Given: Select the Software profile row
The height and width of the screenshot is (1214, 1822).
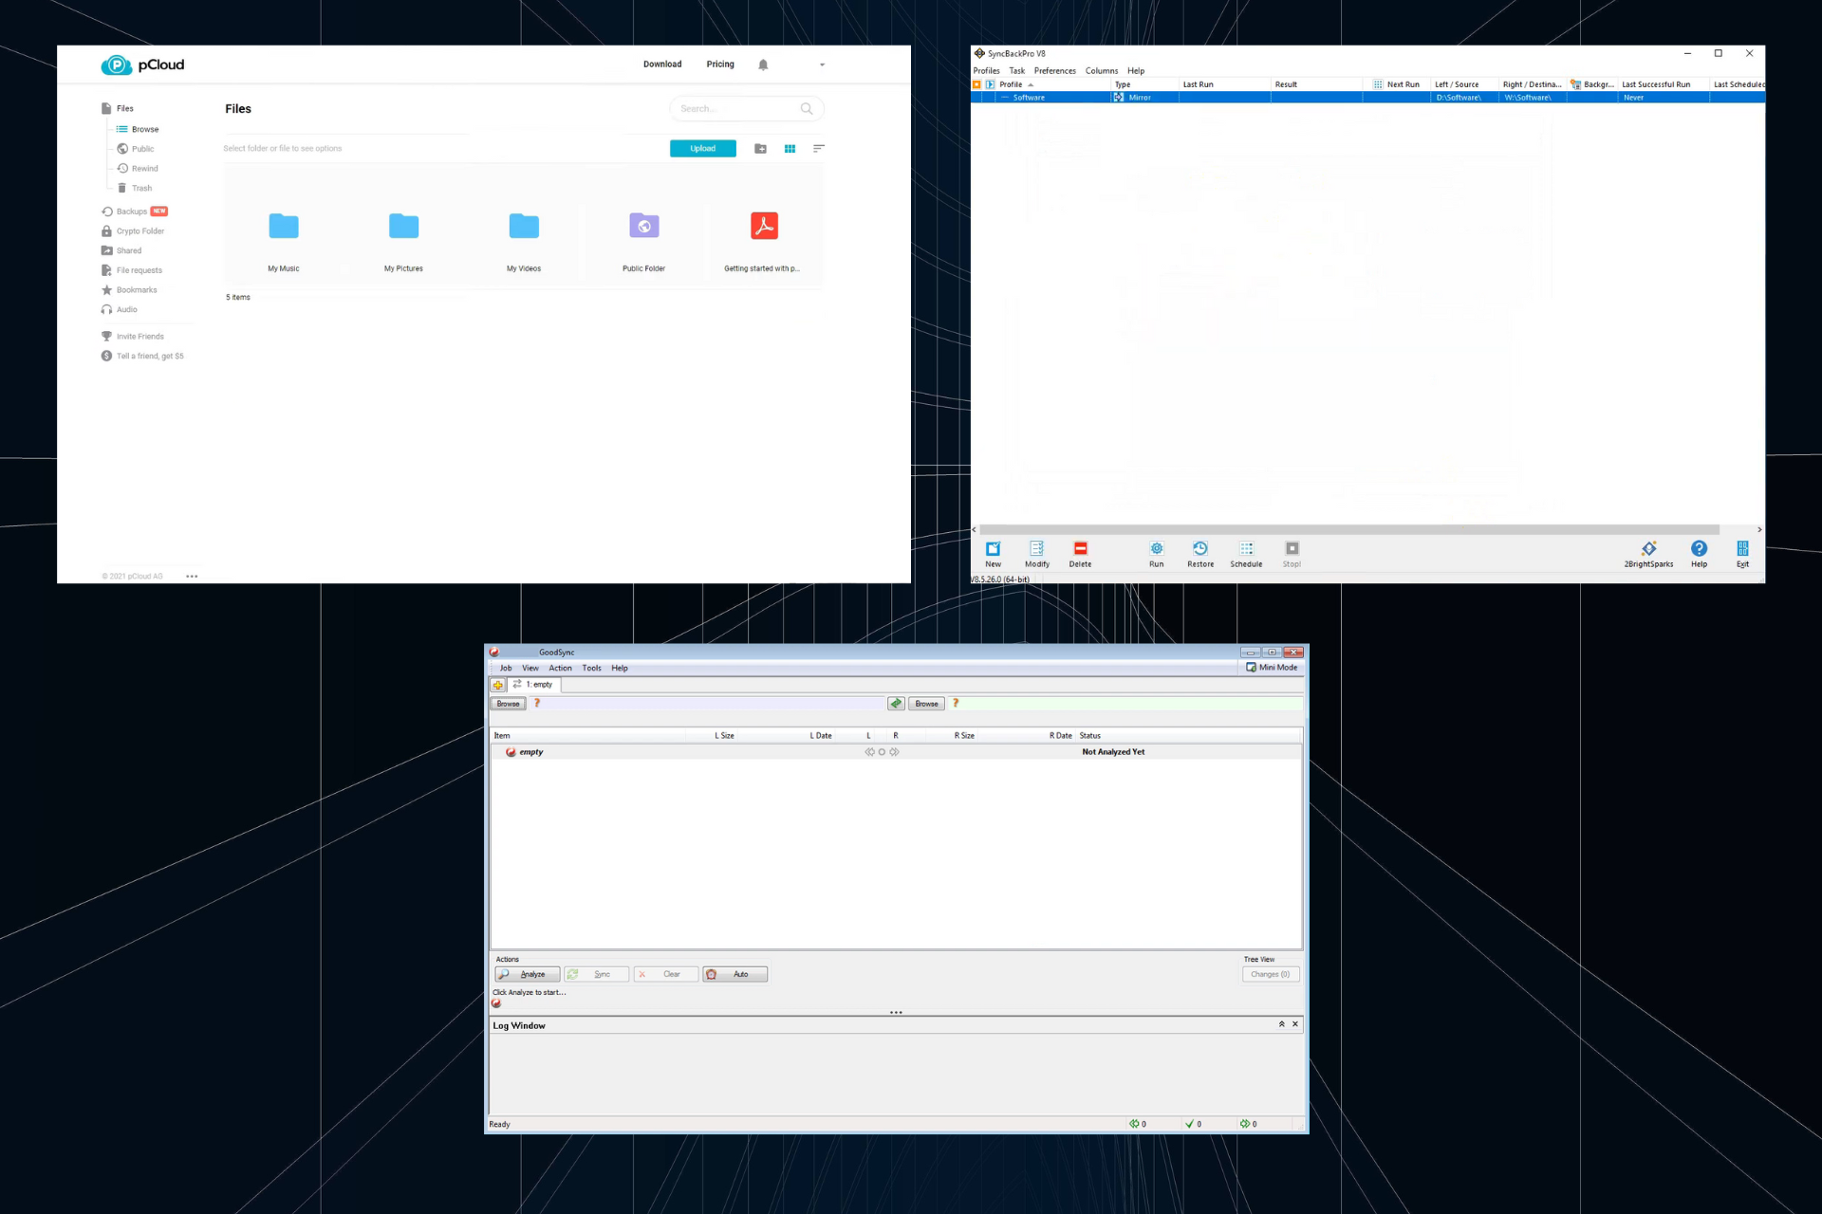Looking at the screenshot, I should click(x=1367, y=98).
